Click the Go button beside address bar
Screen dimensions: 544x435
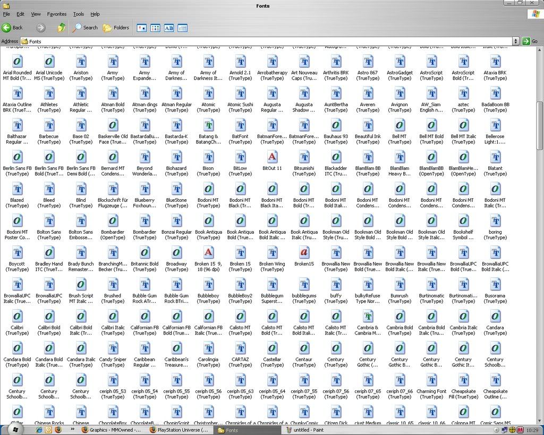[x=530, y=41]
